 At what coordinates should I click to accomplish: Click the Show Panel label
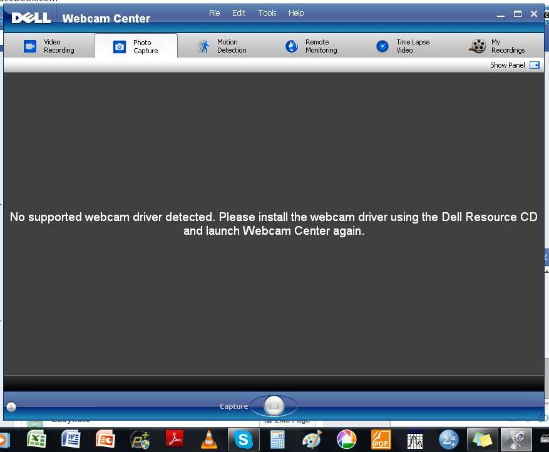[507, 65]
